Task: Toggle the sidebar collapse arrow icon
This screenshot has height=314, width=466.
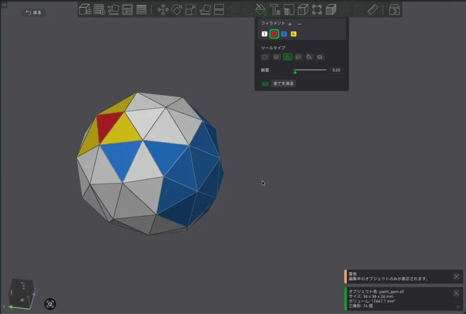Action: (4, 5)
